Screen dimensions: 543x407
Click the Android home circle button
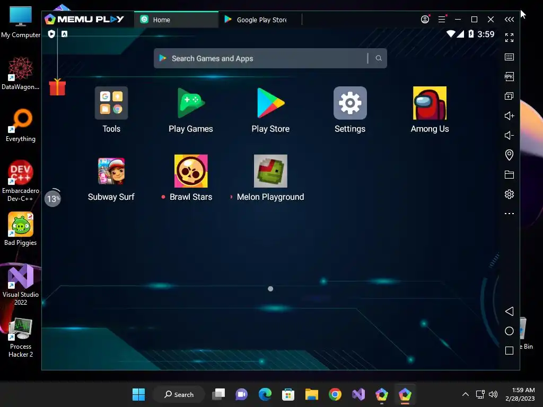[x=509, y=331]
